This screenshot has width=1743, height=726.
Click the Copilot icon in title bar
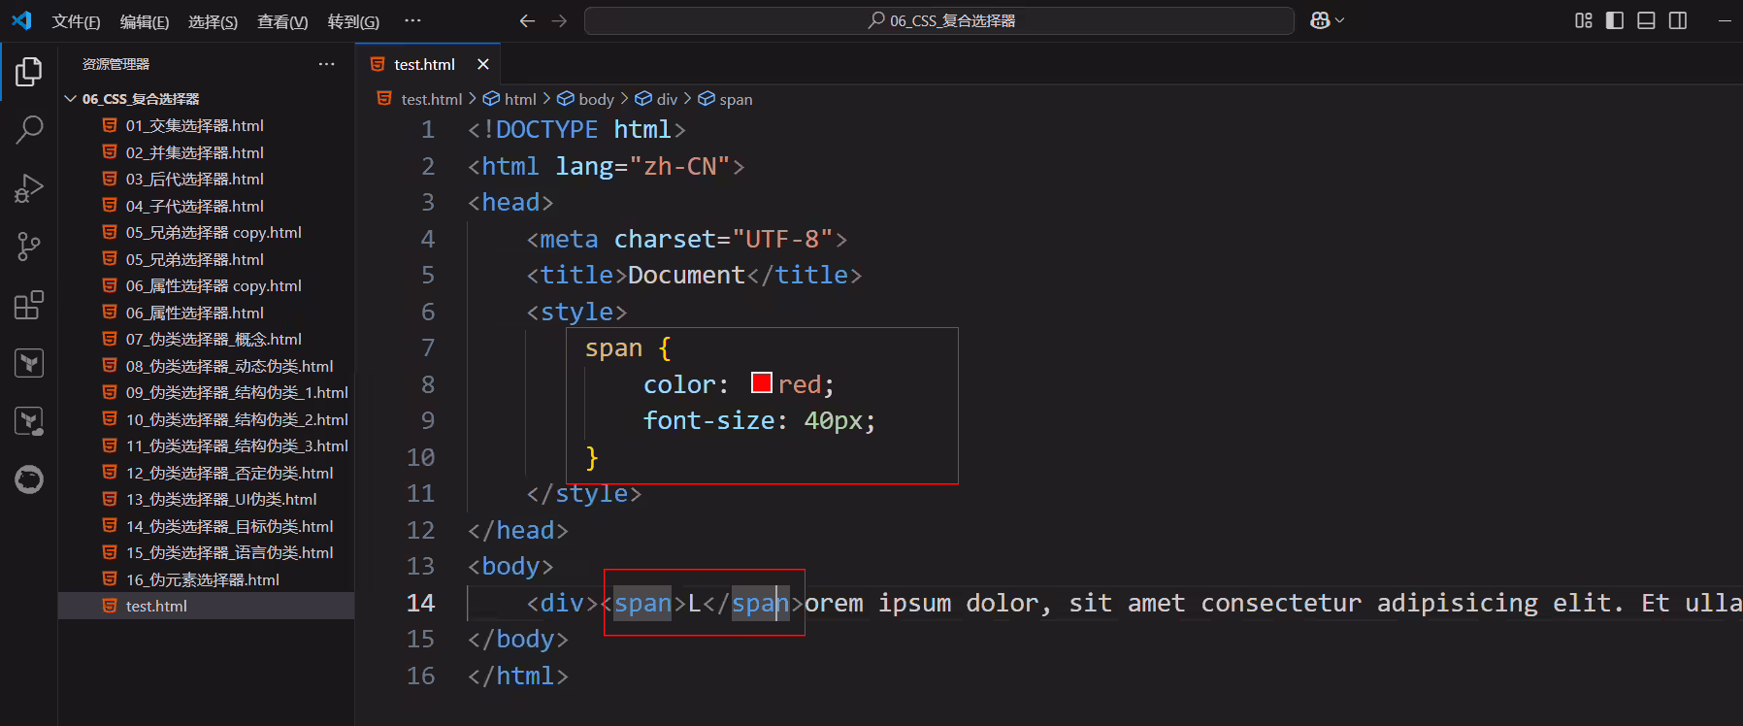point(1320,20)
